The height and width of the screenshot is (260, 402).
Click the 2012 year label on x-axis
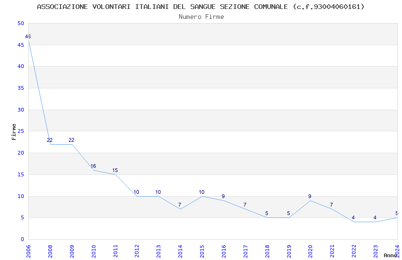tap(137, 251)
